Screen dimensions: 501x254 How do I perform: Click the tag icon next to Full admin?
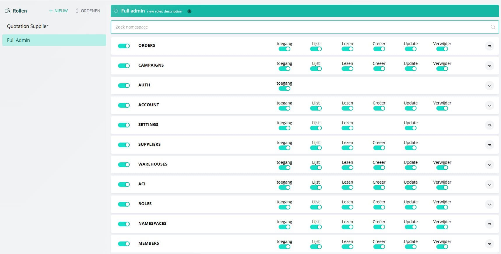tap(116, 11)
